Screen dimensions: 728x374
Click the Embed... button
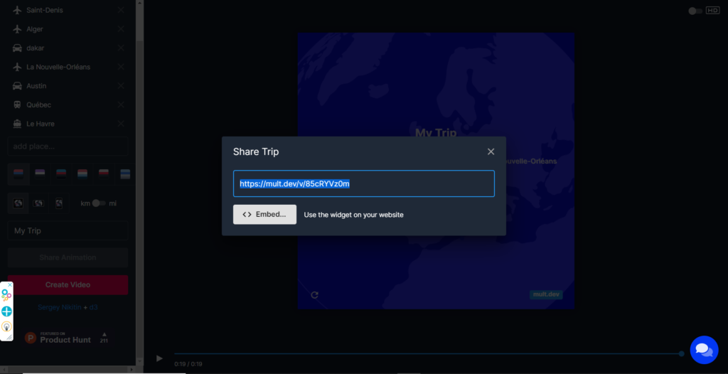264,215
